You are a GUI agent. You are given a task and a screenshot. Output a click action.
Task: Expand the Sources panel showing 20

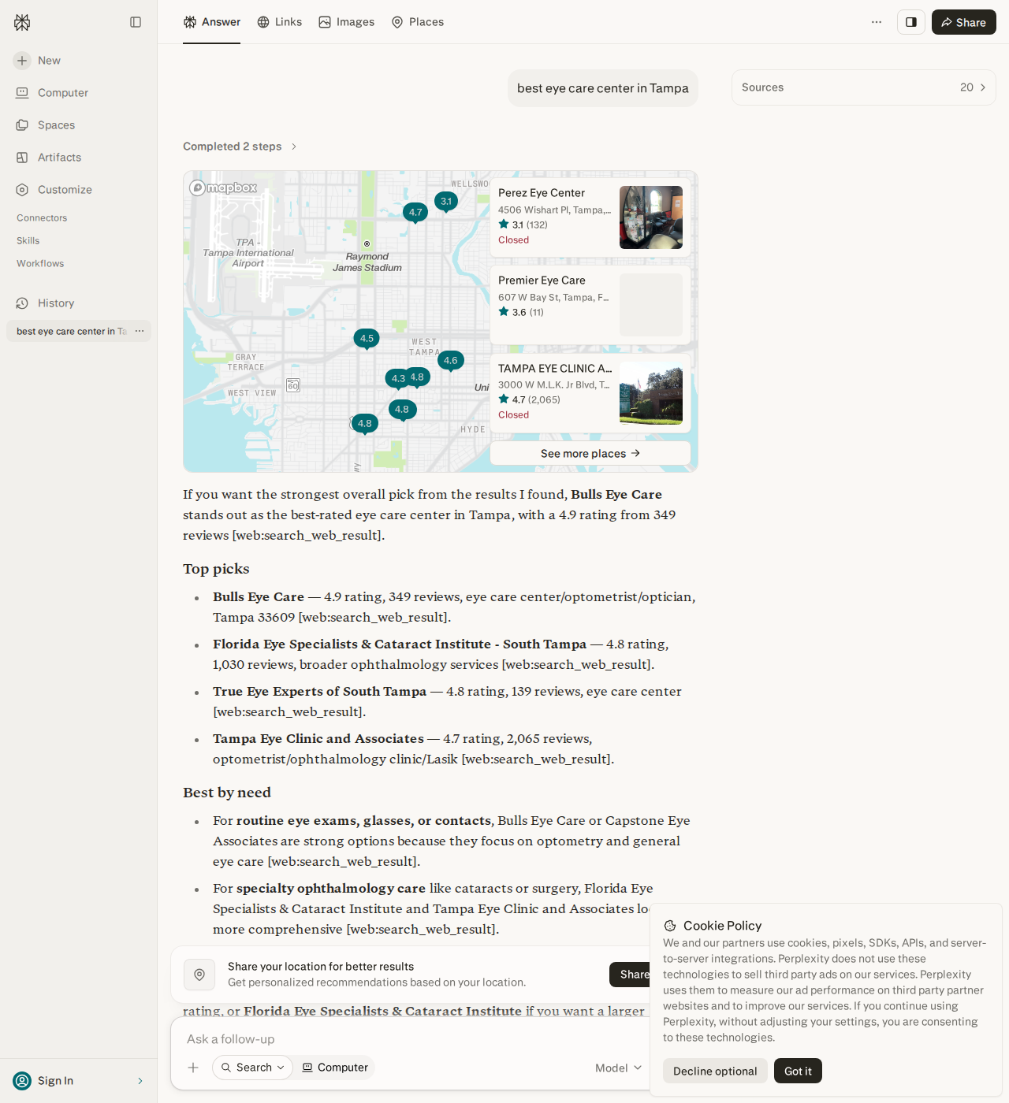[x=864, y=87]
